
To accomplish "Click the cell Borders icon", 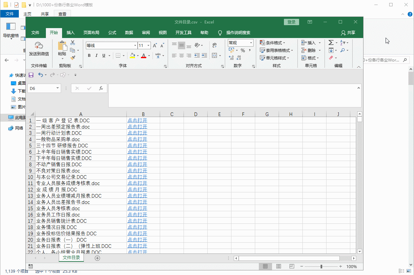I will click(118, 56).
